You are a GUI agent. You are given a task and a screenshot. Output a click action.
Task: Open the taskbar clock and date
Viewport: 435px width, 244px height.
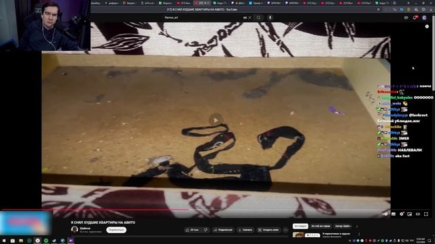(421, 241)
